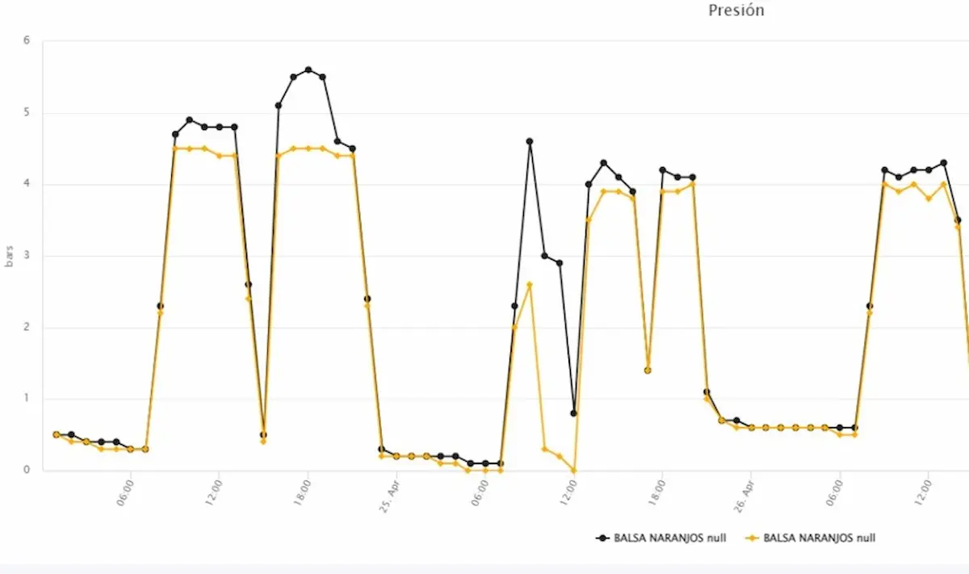Toggle the yellow BALSA NARANJOS null series label
Screen dimensions: 969x574
(819, 538)
